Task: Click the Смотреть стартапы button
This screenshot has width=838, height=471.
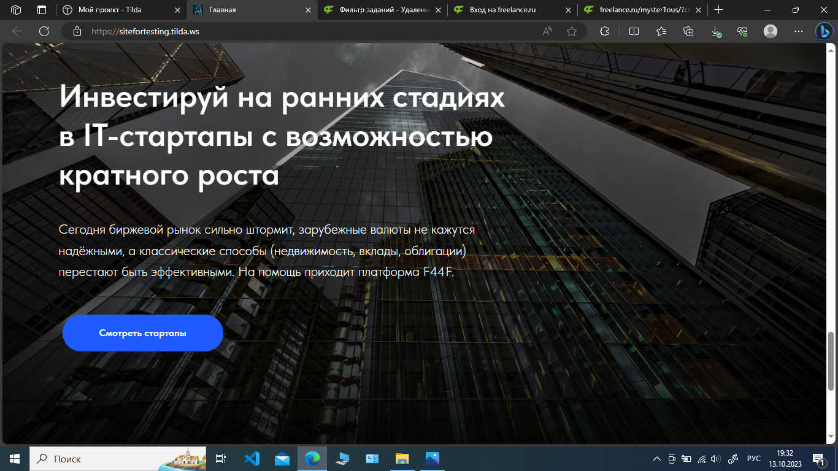Action: coord(143,333)
